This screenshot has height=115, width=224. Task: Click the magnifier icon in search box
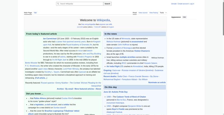point(58,4)
